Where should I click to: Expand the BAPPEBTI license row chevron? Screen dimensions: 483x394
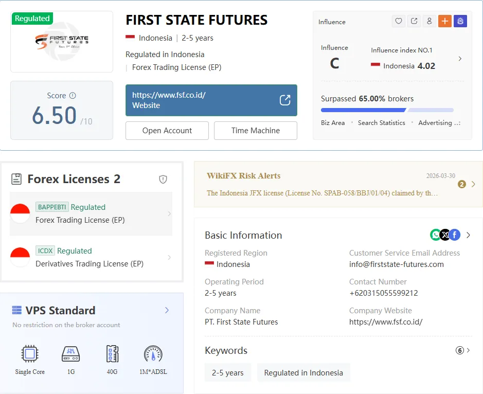(x=169, y=213)
